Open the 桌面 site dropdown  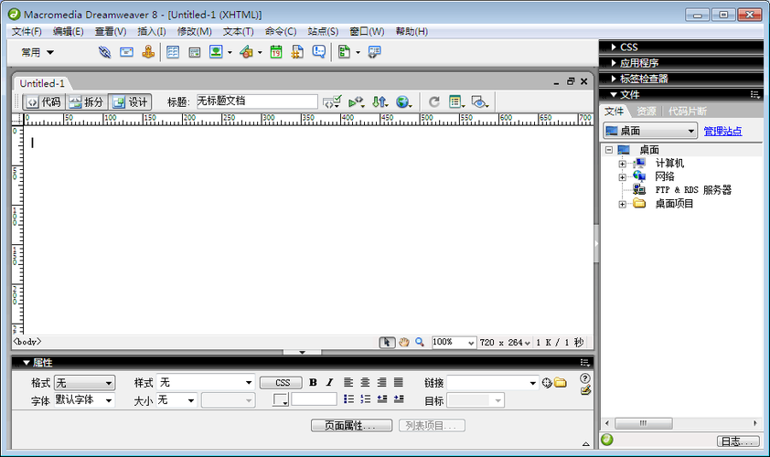click(x=650, y=131)
